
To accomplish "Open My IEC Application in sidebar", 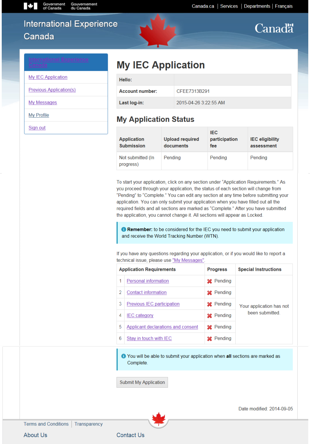I will click(48, 77).
